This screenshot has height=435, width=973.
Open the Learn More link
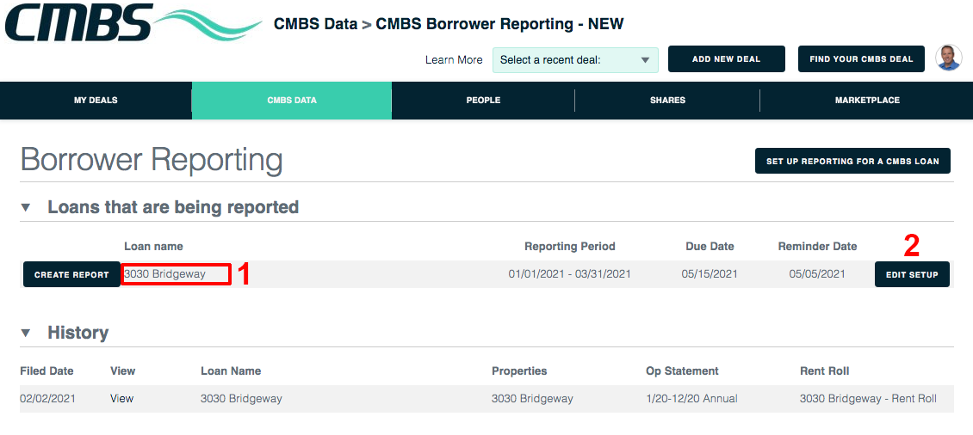coord(454,60)
